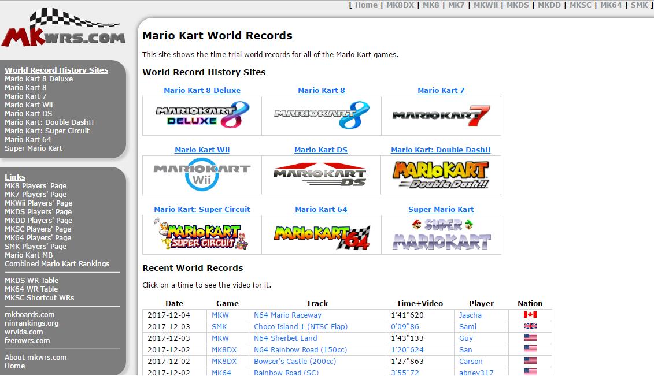Open SMK game link in records table

coord(219,327)
